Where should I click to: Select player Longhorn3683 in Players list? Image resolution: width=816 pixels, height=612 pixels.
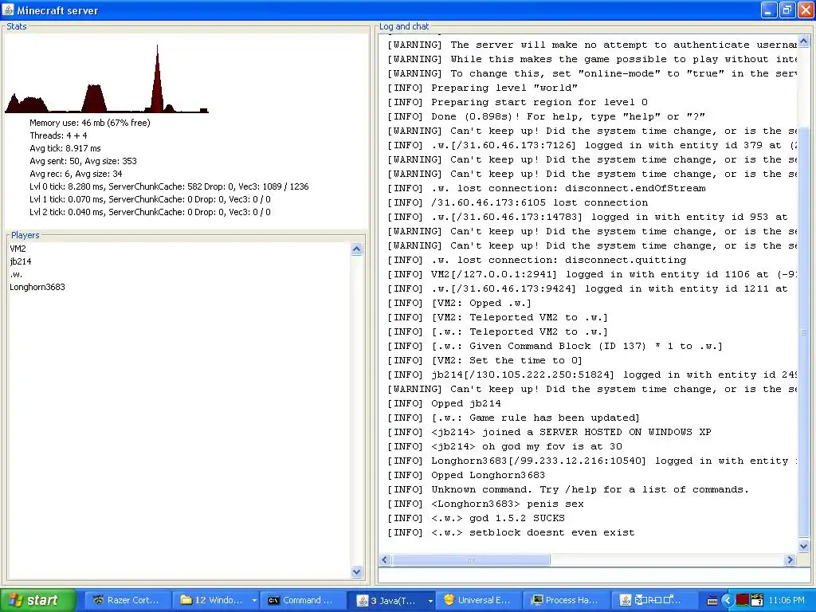tap(37, 287)
